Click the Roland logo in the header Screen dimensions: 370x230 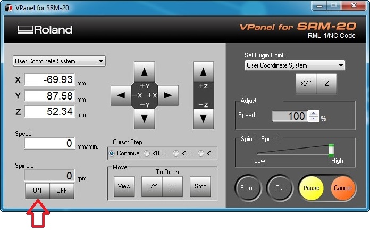(x=45, y=30)
